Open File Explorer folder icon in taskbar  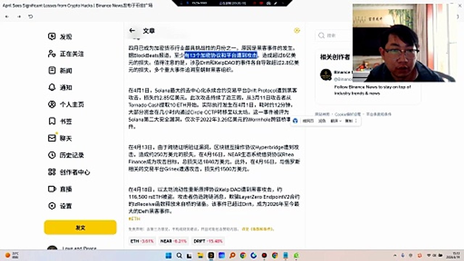click(x=200, y=256)
